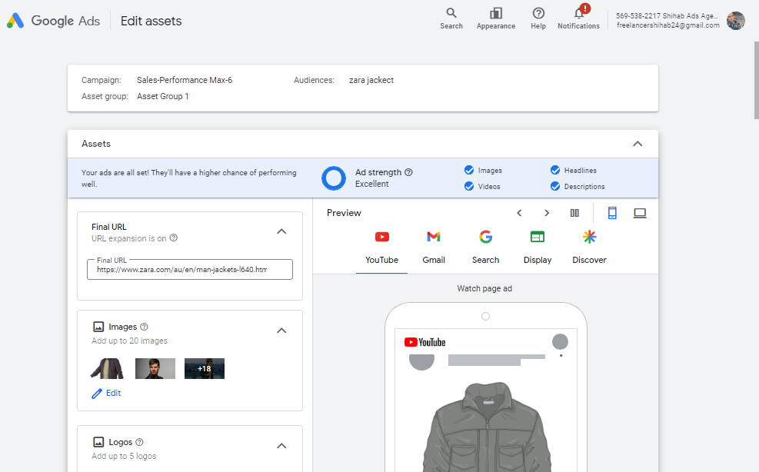Collapse the Assets section

637,144
